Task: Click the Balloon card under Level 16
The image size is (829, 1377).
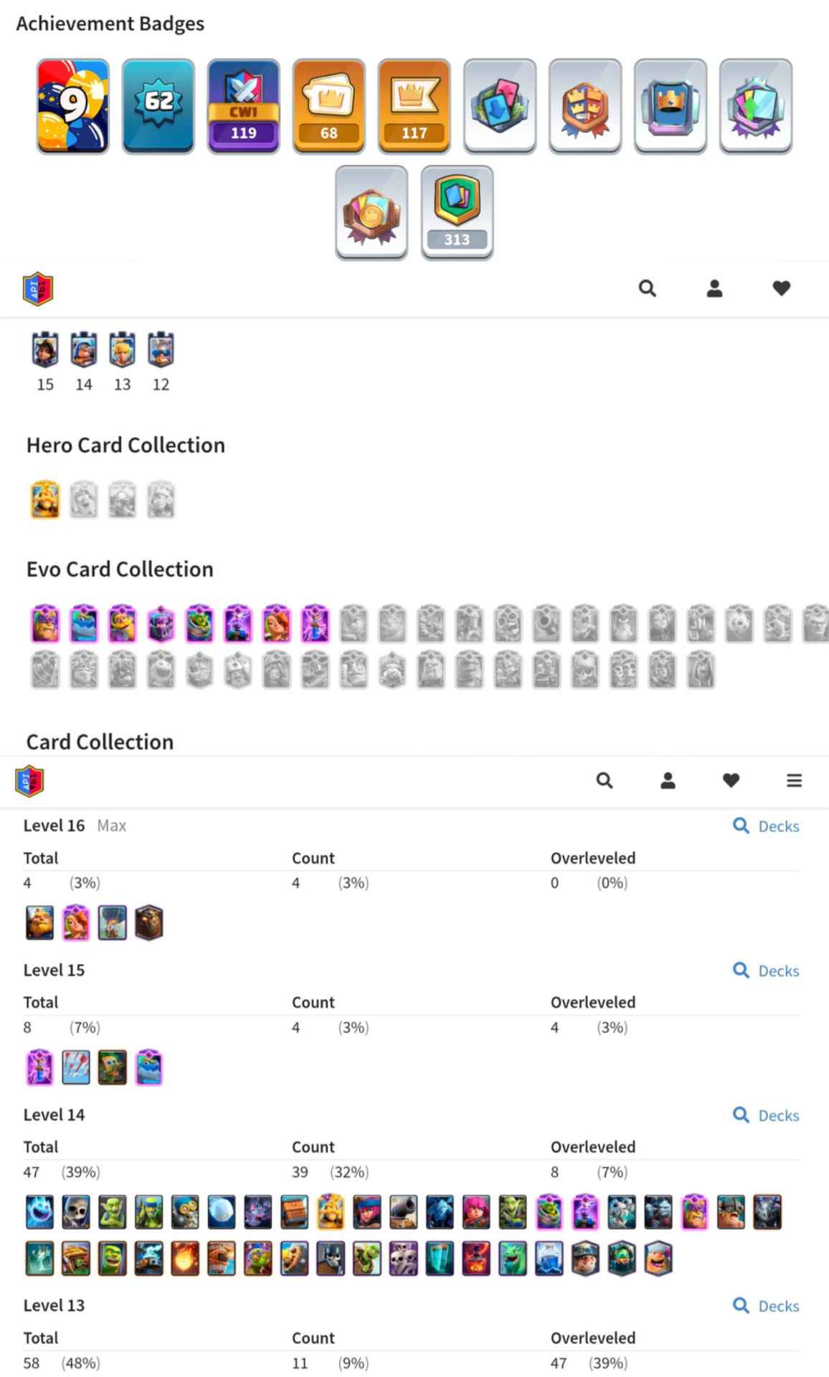Action: click(113, 922)
